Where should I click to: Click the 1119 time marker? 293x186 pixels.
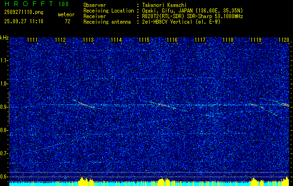point(256,40)
